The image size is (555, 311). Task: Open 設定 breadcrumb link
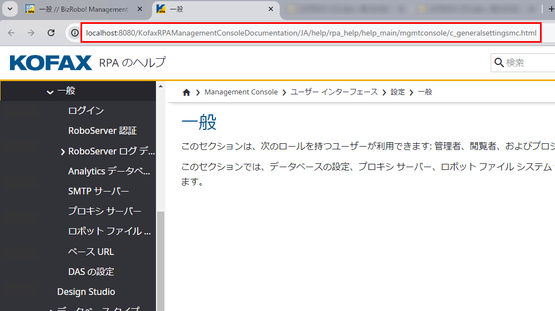(x=397, y=92)
